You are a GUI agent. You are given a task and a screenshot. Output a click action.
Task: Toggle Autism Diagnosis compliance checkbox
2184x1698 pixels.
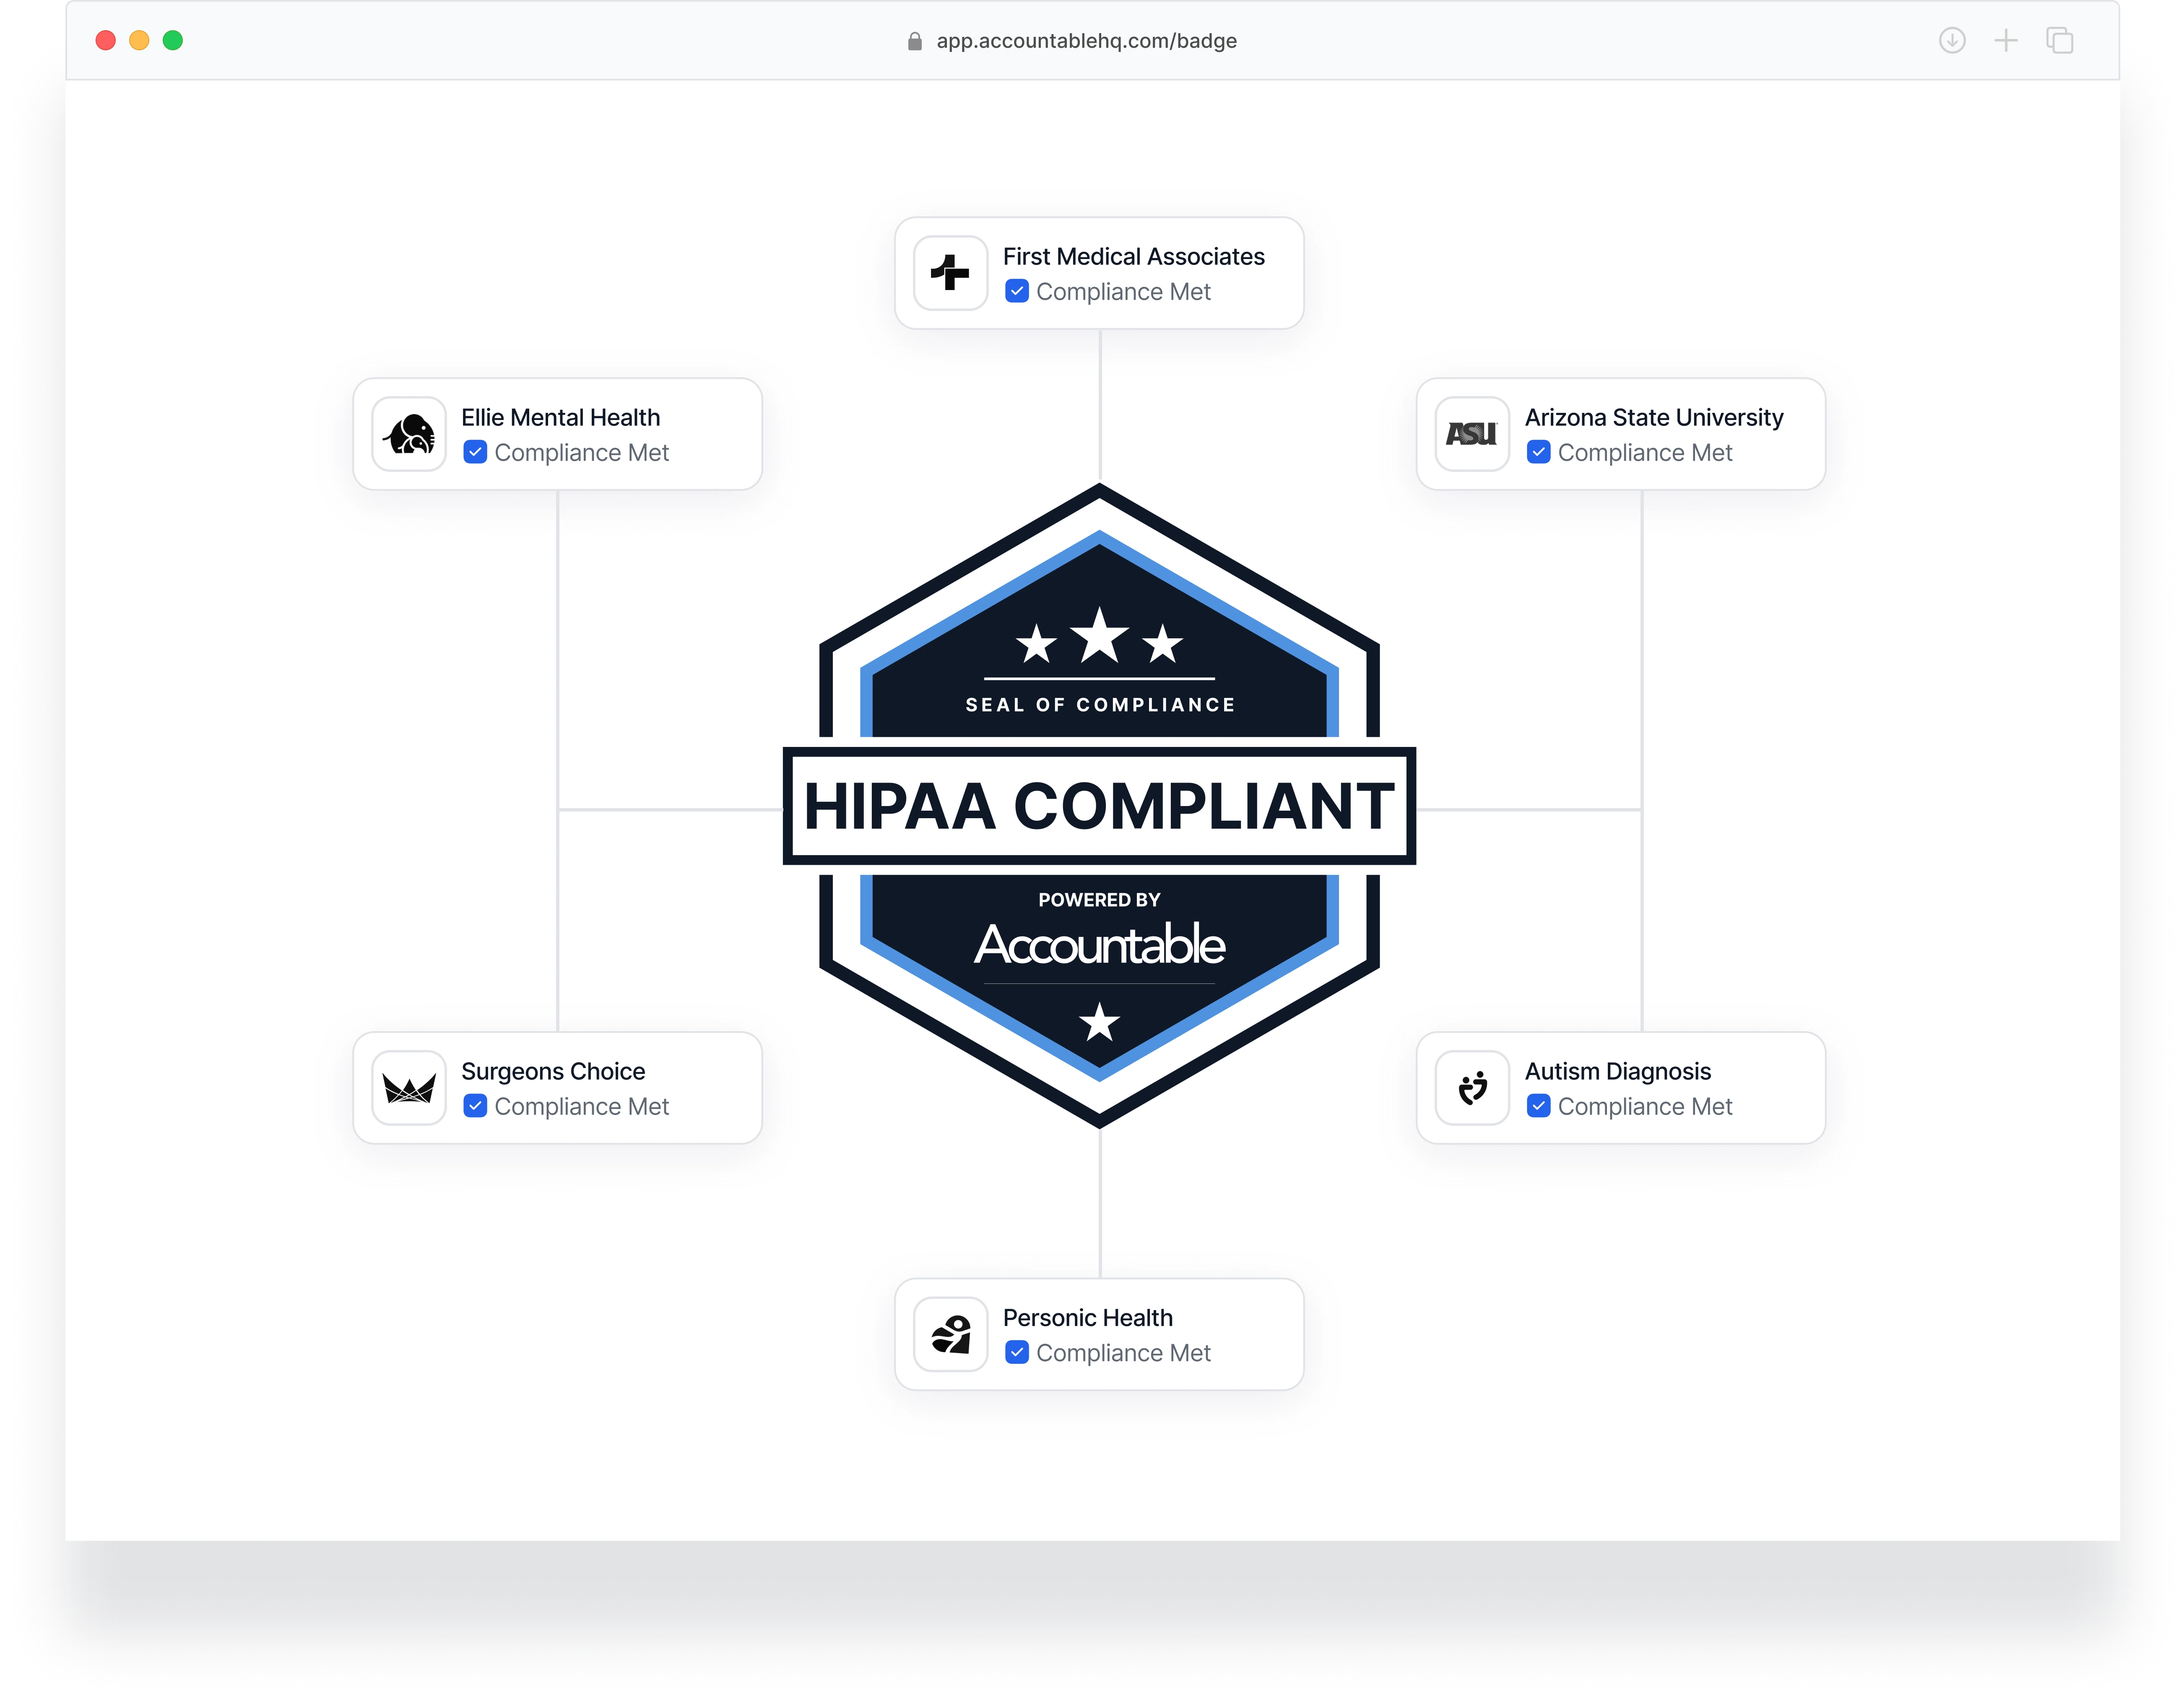1539,1105
